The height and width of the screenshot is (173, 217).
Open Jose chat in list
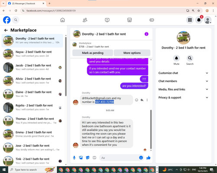(x=32, y=147)
